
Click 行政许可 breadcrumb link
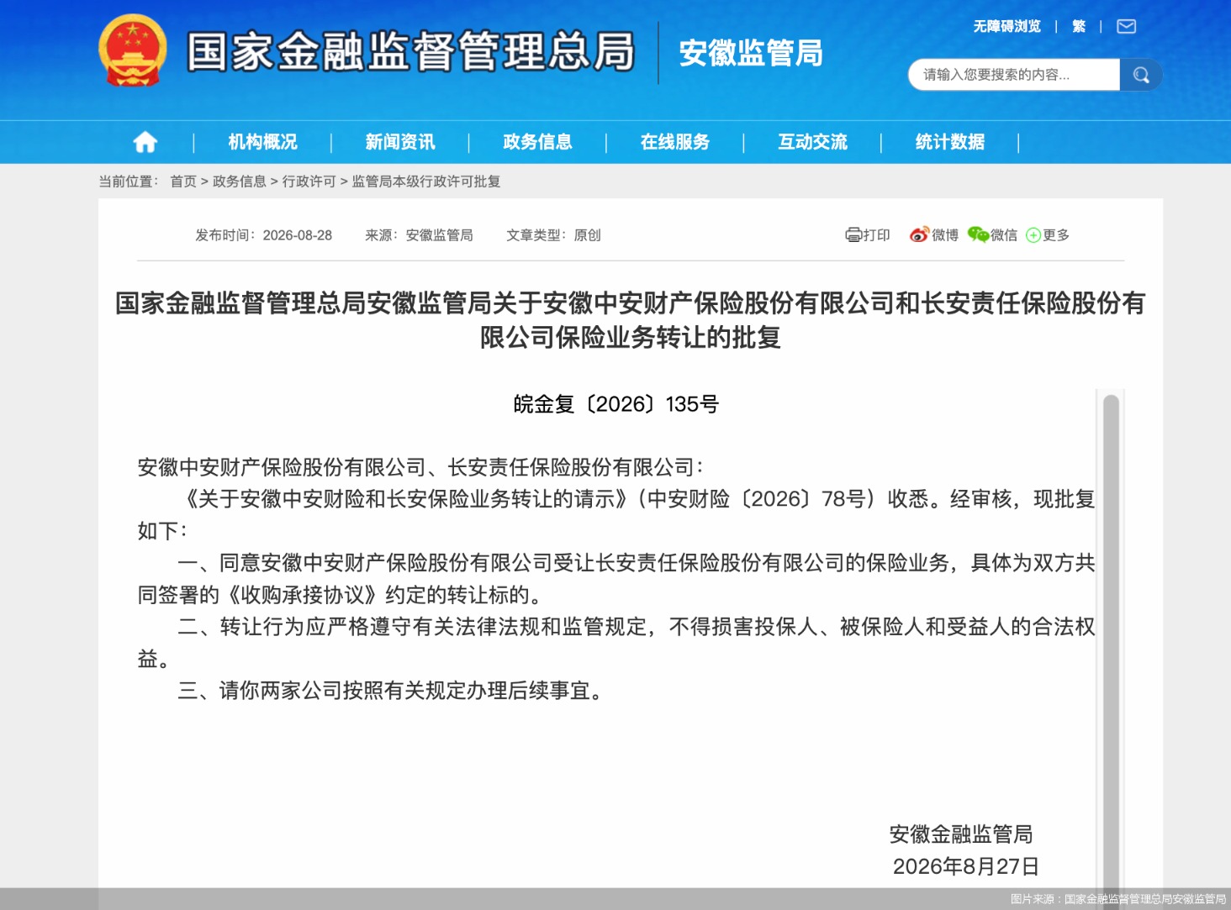[309, 181]
